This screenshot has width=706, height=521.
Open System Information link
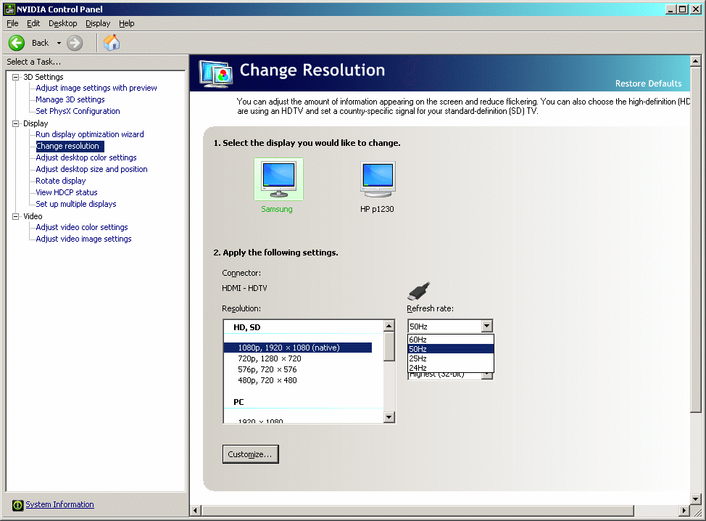coord(59,505)
